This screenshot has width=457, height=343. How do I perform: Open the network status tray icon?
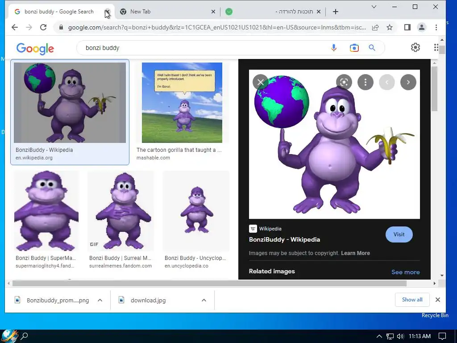coord(390,336)
